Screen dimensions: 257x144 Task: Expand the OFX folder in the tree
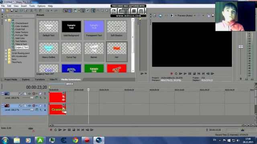[x=6, y=50]
